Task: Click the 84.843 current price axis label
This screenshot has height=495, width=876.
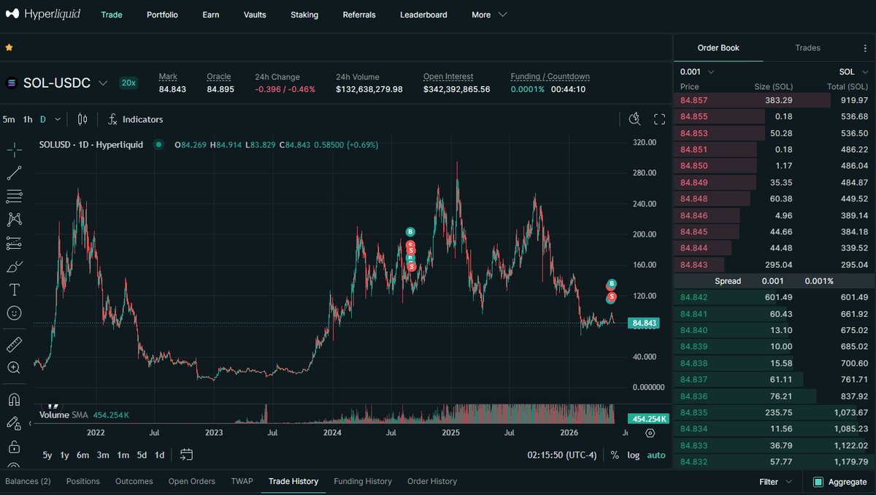Action: [645, 323]
